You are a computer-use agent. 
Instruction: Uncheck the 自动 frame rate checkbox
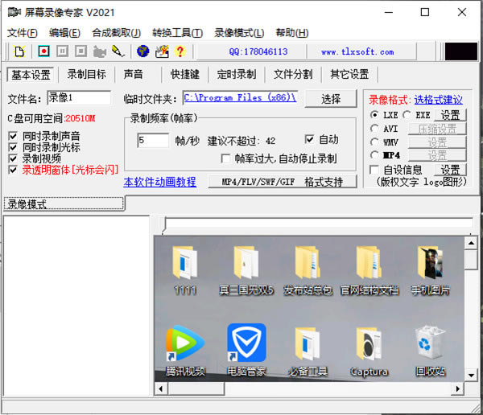[309, 139]
